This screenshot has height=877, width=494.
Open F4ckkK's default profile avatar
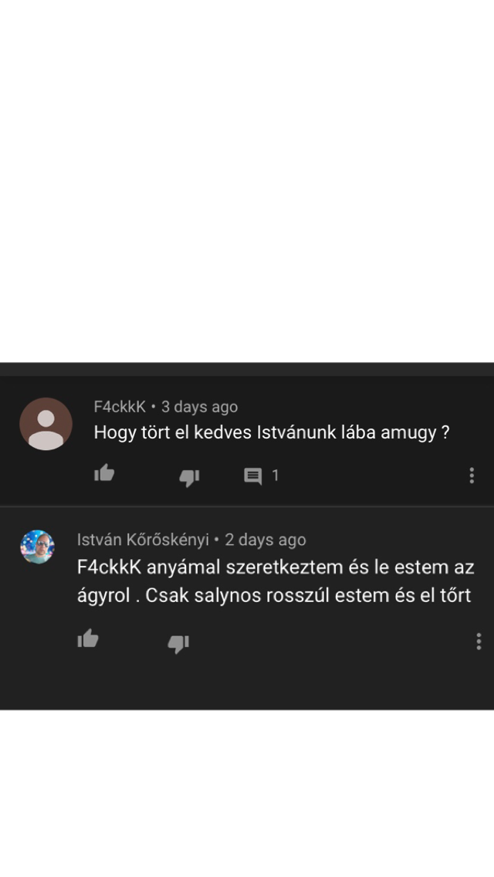click(46, 424)
